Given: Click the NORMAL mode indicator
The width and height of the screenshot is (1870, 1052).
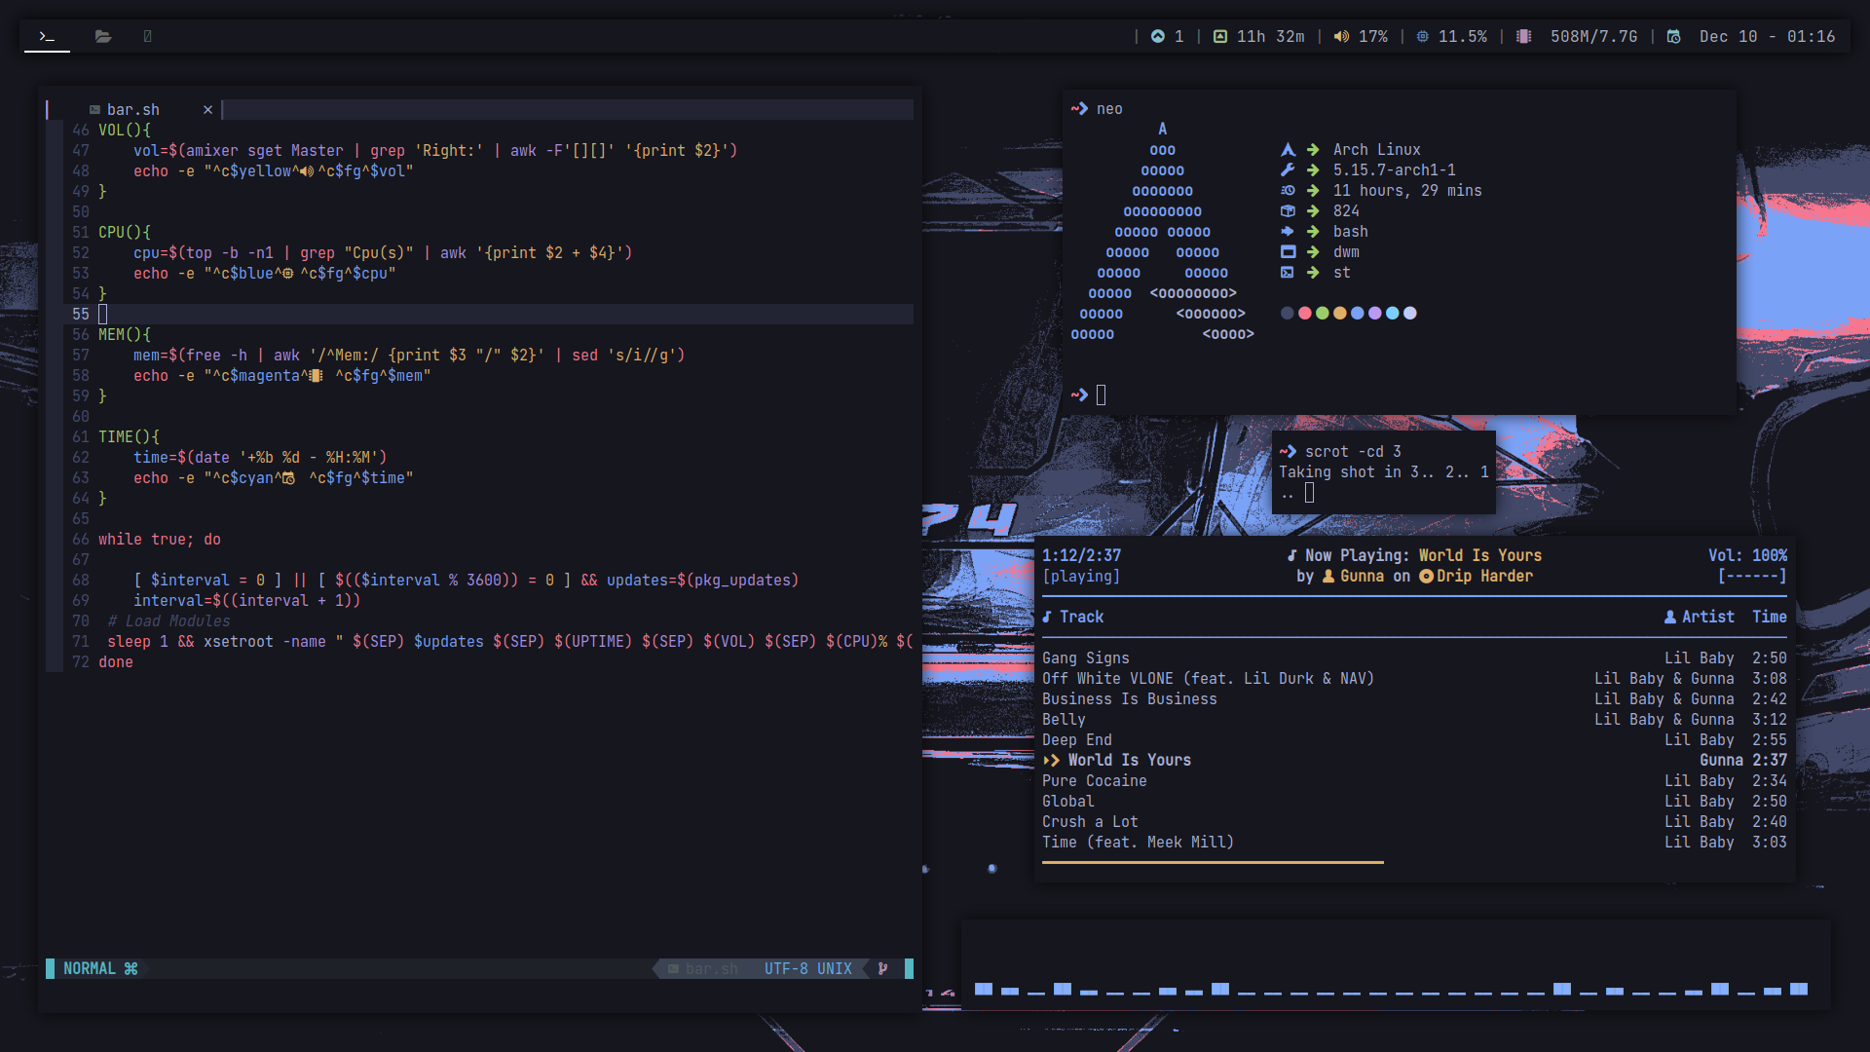Looking at the screenshot, I should coord(90,968).
